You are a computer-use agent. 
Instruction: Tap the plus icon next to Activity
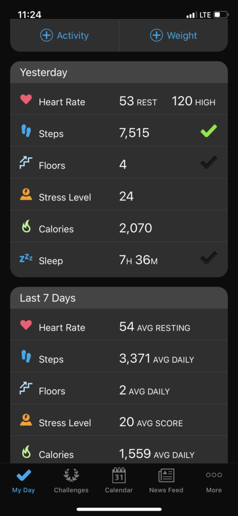(x=46, y=35)
